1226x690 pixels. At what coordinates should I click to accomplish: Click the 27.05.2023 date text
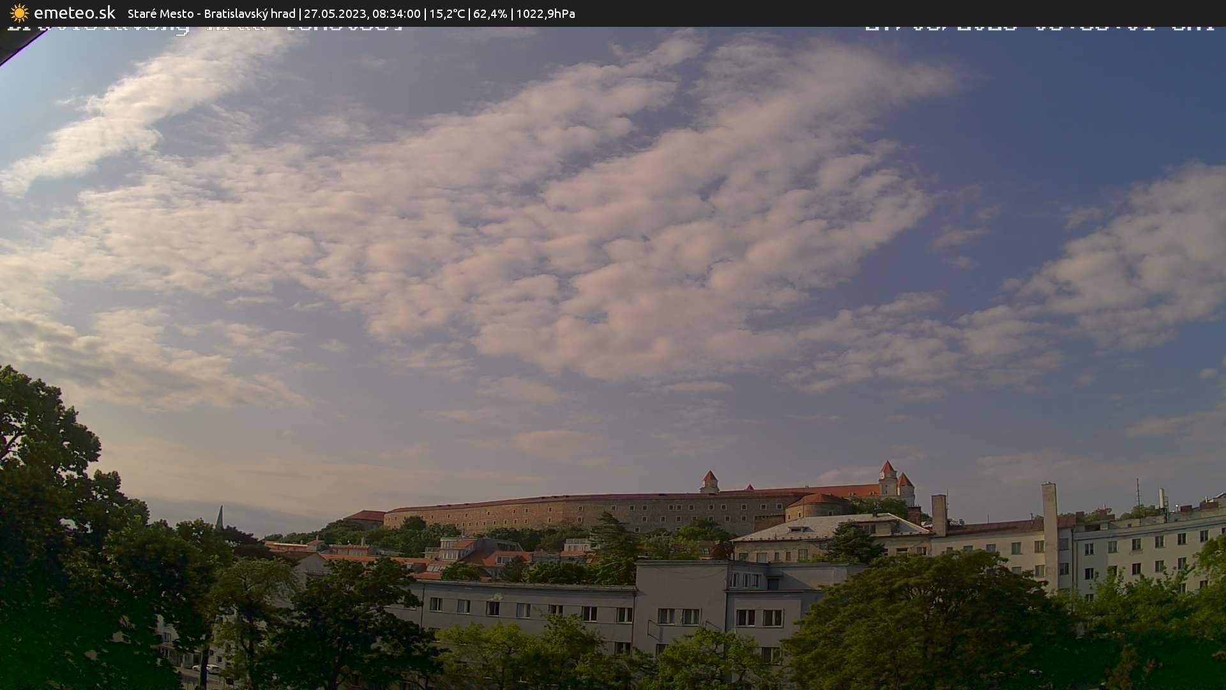point(334,13)
